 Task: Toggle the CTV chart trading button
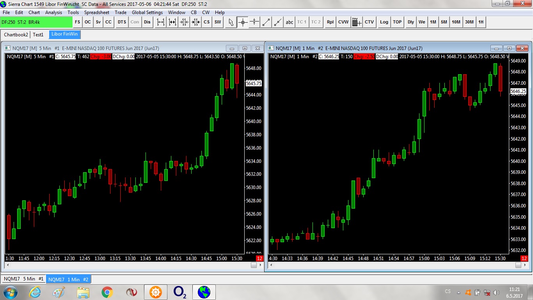point(369,22)
